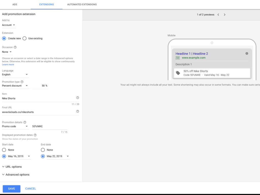Click 'Description 1' in ad preview
The width and height of the screenshot is (260, 195).
coord(184,64)
